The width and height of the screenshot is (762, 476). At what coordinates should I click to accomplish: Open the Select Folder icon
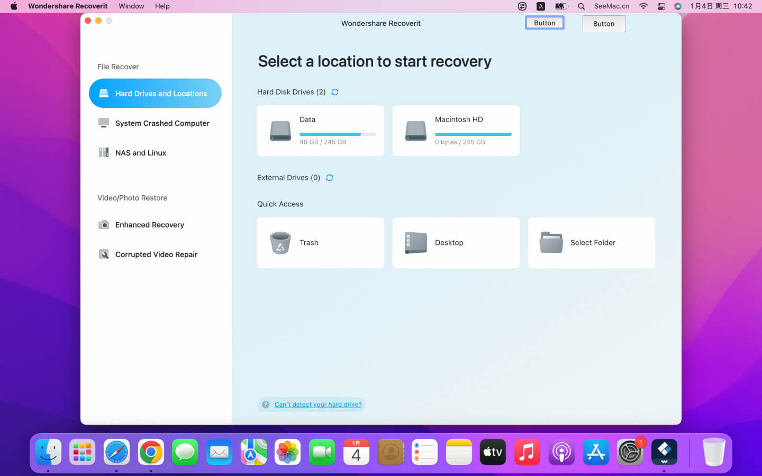pos(551,243)
